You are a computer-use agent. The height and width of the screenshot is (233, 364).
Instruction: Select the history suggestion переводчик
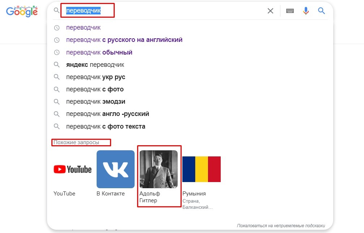(83, 27)
